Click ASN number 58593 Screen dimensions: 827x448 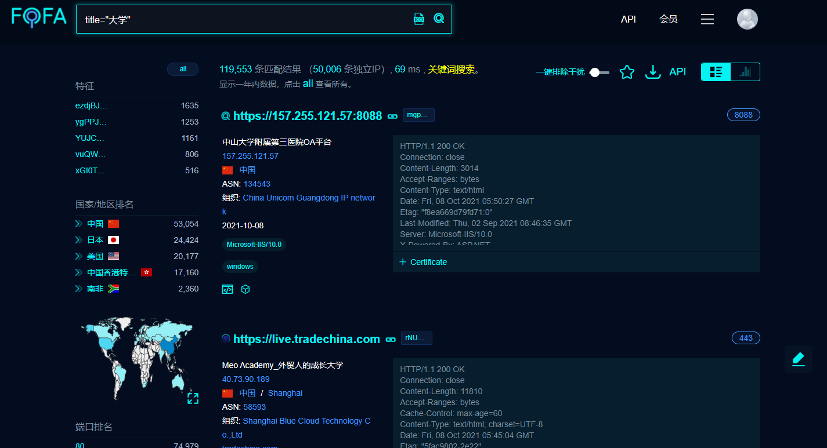pyautogui.click(x=255, y=407)
